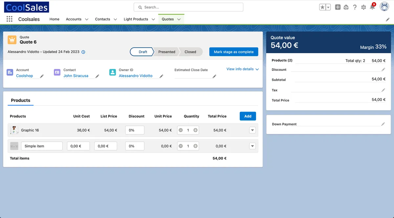Click the Simple item name field
The width and height of the screenshot is (394, 218).
click(x=42, y=146)
